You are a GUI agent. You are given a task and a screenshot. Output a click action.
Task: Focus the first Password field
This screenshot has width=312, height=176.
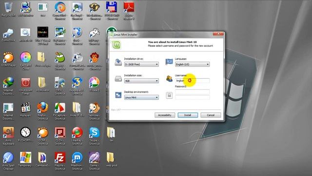point(192,92)
